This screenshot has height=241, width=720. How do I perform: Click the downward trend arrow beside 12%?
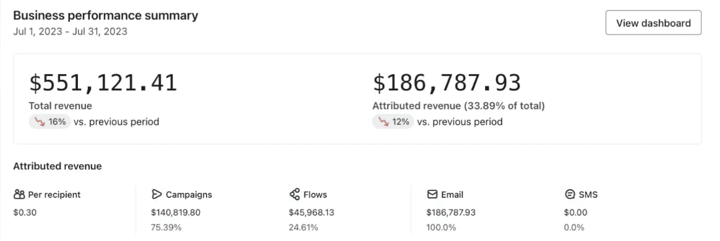click(382, 122)
